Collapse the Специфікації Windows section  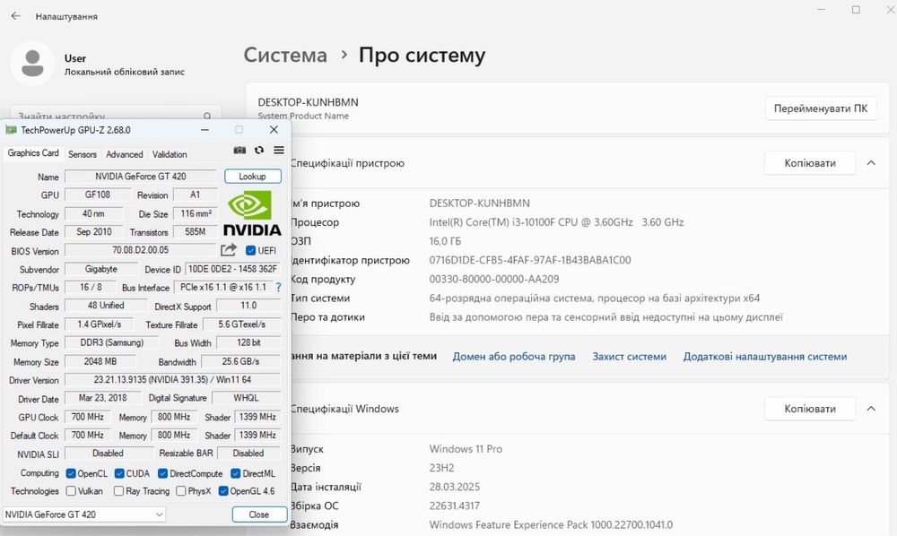click(871, 409)
